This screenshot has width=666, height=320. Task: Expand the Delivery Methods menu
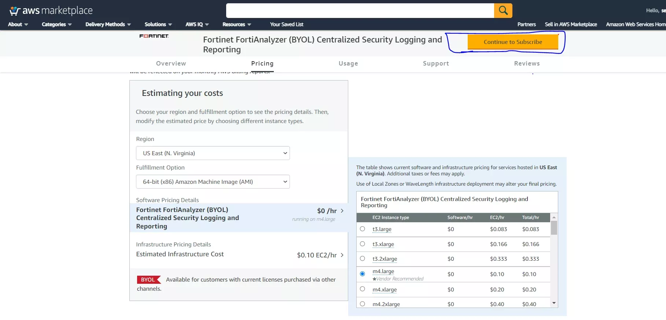click(108, 25)
